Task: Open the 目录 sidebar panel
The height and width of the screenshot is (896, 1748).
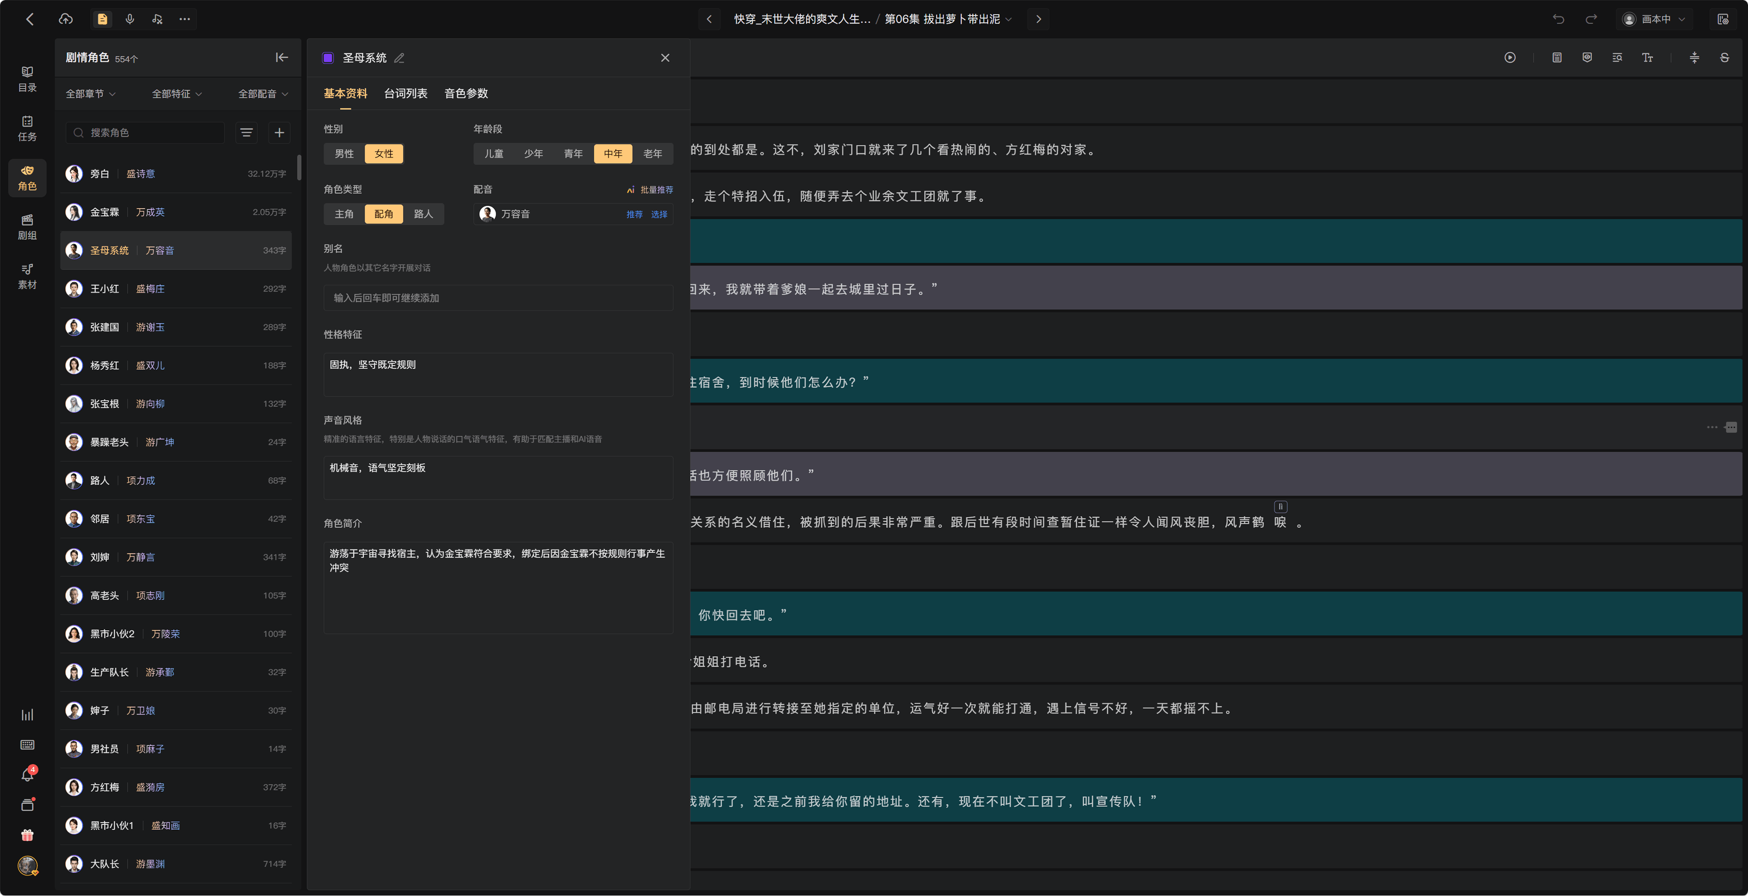Action: click(x=27, y=79)
